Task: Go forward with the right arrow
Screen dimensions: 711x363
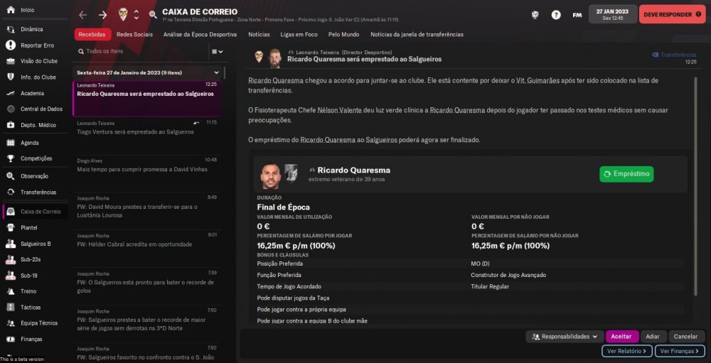Action: tap(103, 15)
